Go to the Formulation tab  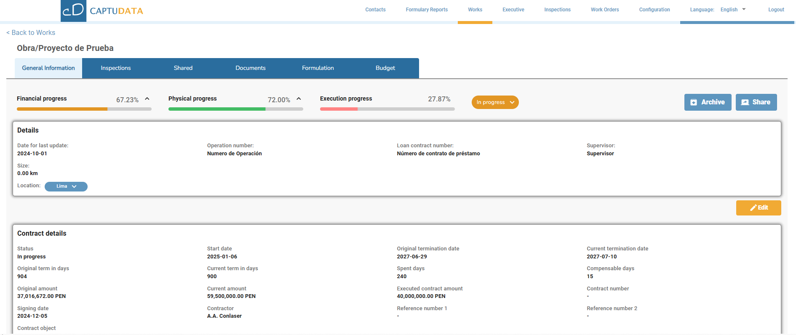click(318, 68)
